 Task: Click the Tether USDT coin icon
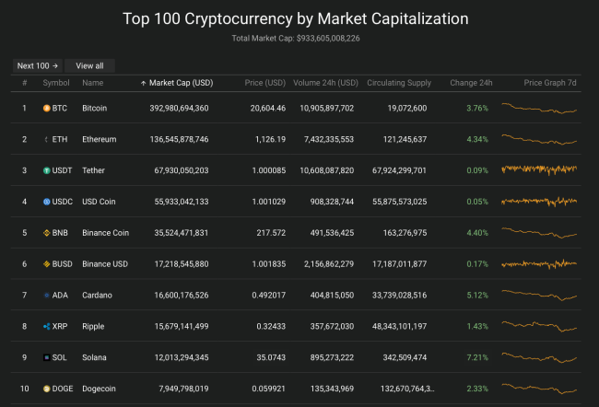point(47,170)
